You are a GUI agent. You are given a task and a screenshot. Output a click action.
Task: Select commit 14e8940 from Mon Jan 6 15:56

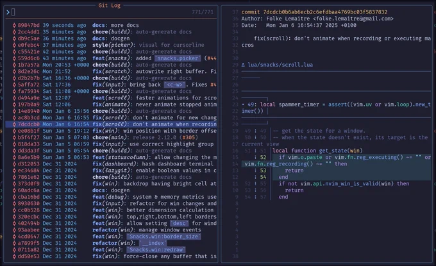click(111, 111)
